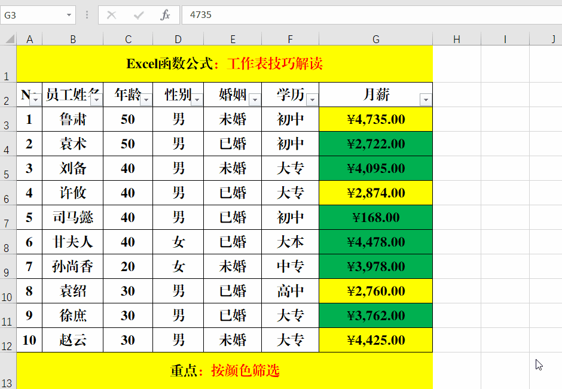Click marriage cell 未婚 in 赵云 row

click(233, 340)
